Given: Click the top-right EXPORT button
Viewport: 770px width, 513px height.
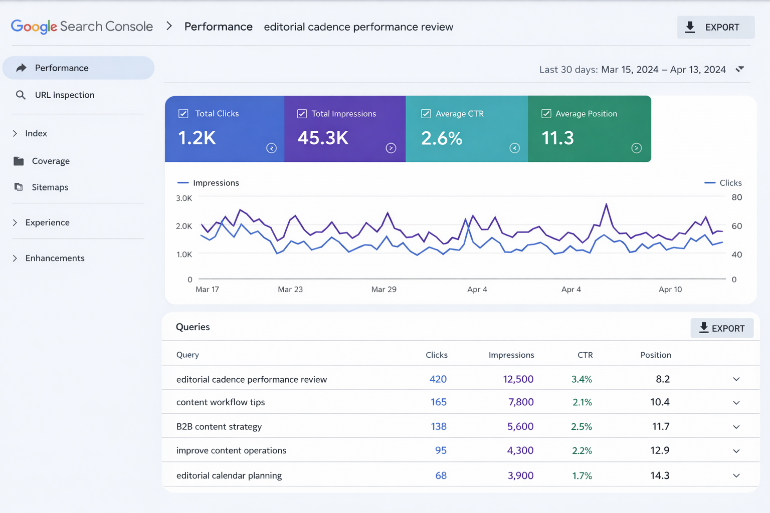Looking at the screenshot, I should coord(716,27).
